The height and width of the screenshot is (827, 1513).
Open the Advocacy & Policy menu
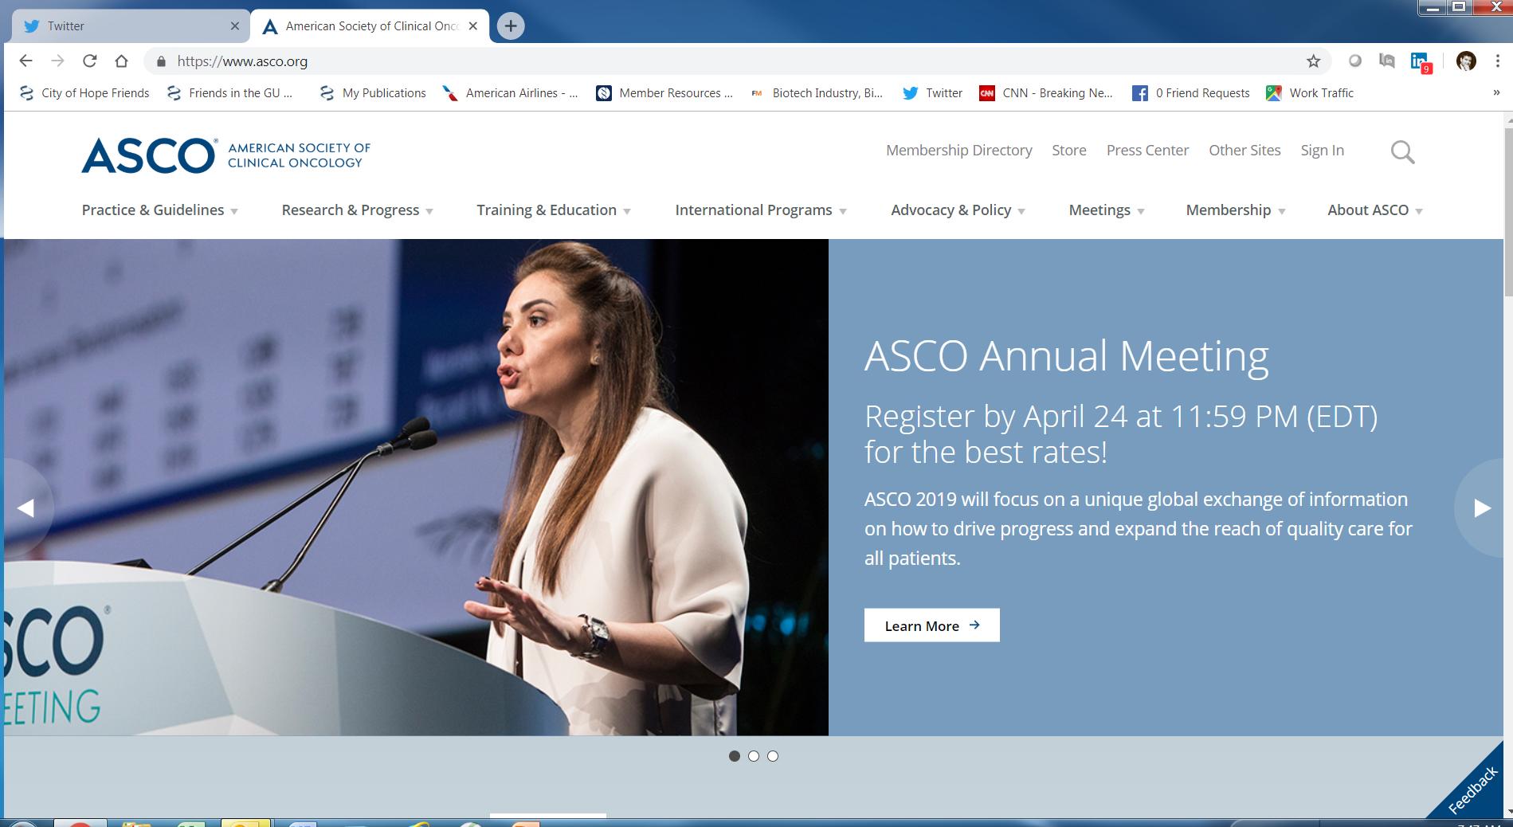tap(958, 210)
